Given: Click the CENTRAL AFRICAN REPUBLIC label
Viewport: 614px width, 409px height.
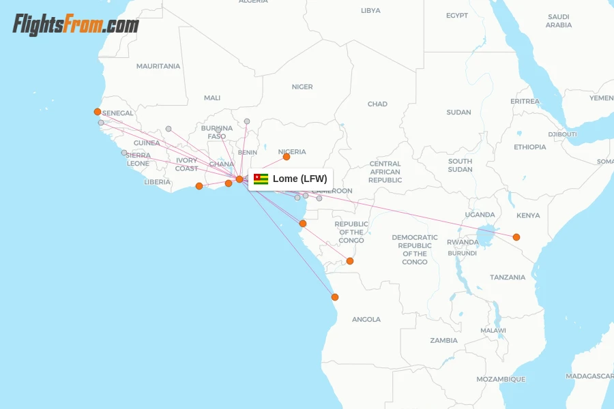Looking at the screenshot, I should tap(385, 172).
